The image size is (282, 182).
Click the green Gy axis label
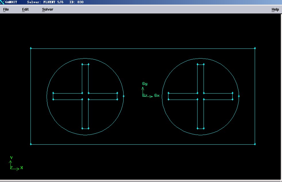[x=145, y=84]
